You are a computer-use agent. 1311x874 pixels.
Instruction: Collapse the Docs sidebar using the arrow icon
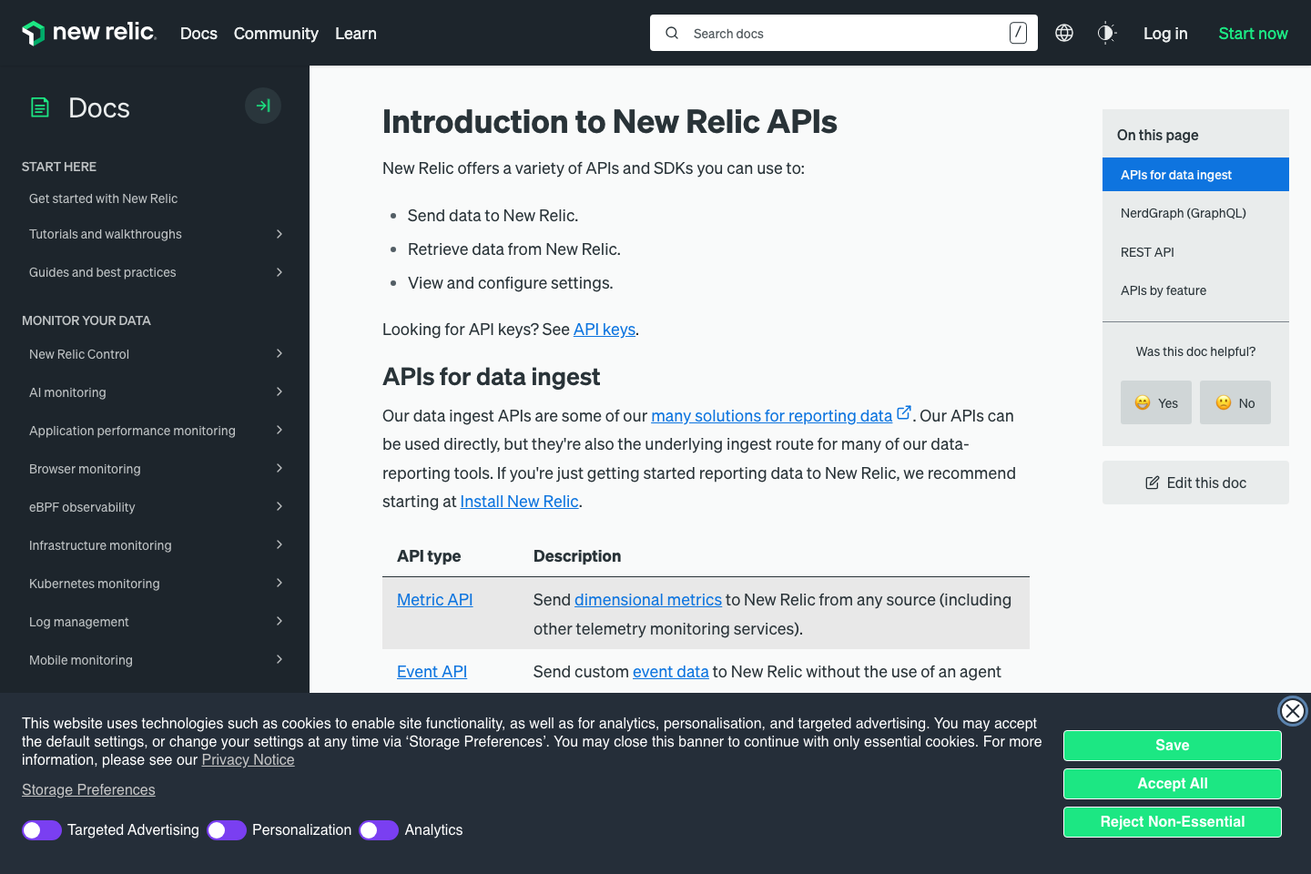[262, 106]
